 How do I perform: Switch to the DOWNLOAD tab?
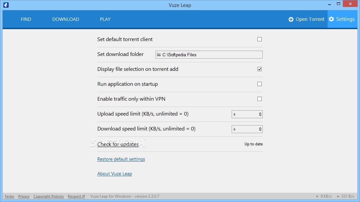(x=66, y=19)
